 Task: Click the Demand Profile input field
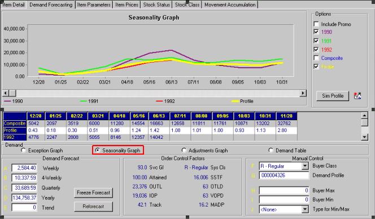pyautogui.click(x=284, y=175)
